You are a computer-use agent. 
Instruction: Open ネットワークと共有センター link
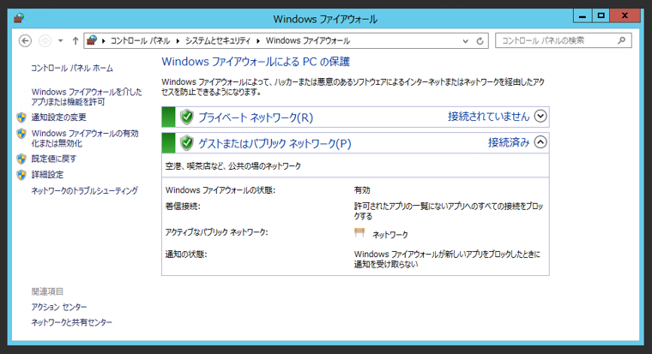pos(71,322)
